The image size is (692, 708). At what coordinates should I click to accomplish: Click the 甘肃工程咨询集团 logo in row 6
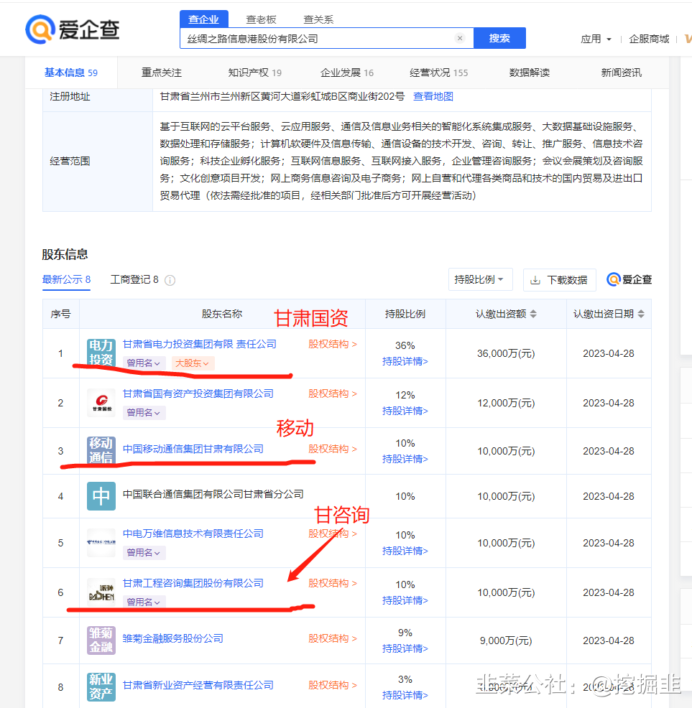coord(101,592)
